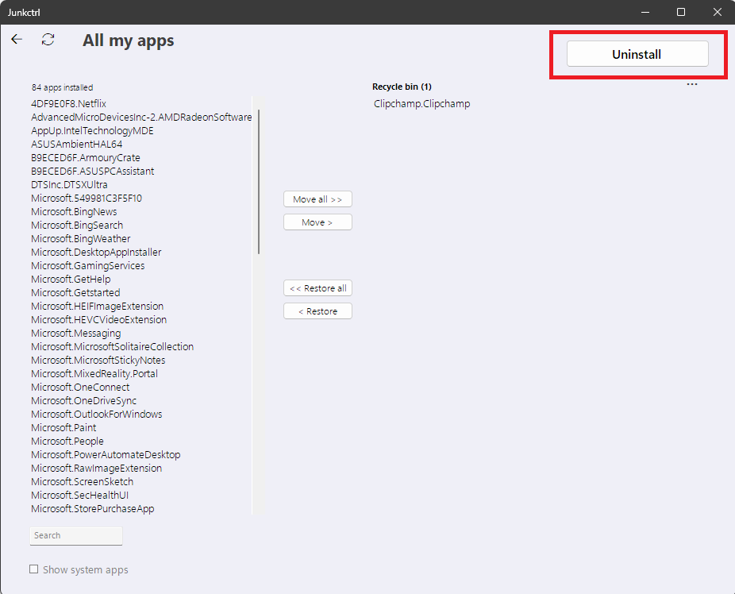Screen dimensions: 735x594
Task: Maximize the Junkctrl window
Action: tap(681, 12)
